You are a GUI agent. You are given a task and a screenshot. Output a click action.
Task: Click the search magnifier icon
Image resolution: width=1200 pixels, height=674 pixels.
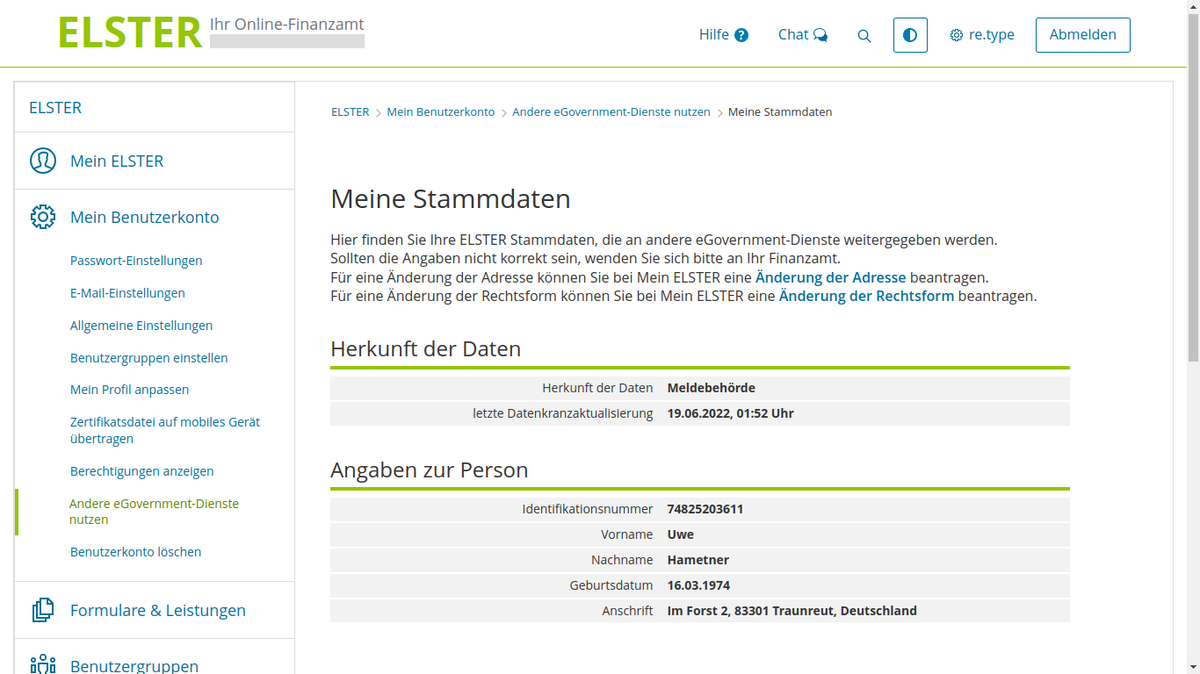coord(864,36)
